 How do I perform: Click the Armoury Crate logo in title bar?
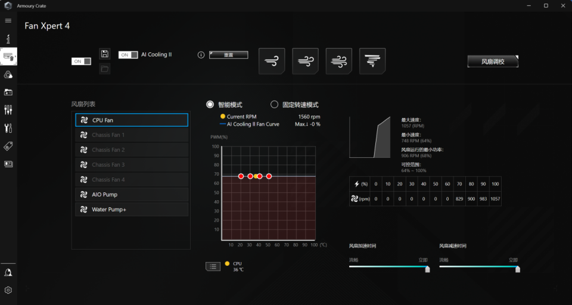(x=8, y=5)
